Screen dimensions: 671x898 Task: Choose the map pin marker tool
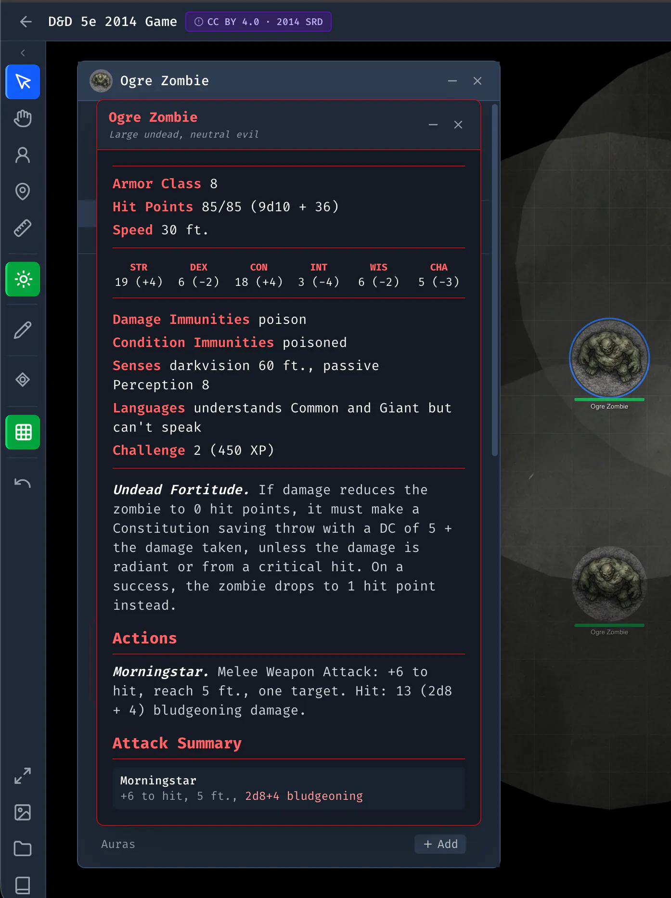coord(23,192)
